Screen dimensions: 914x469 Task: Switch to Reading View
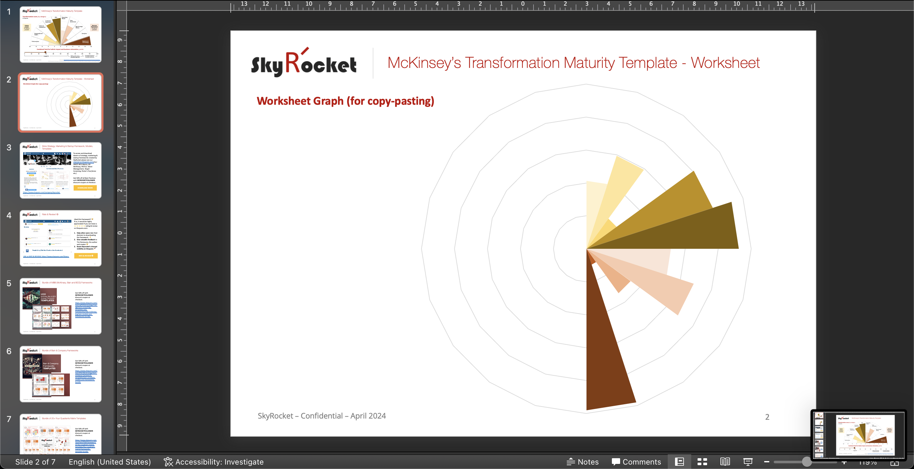point(725,462)
